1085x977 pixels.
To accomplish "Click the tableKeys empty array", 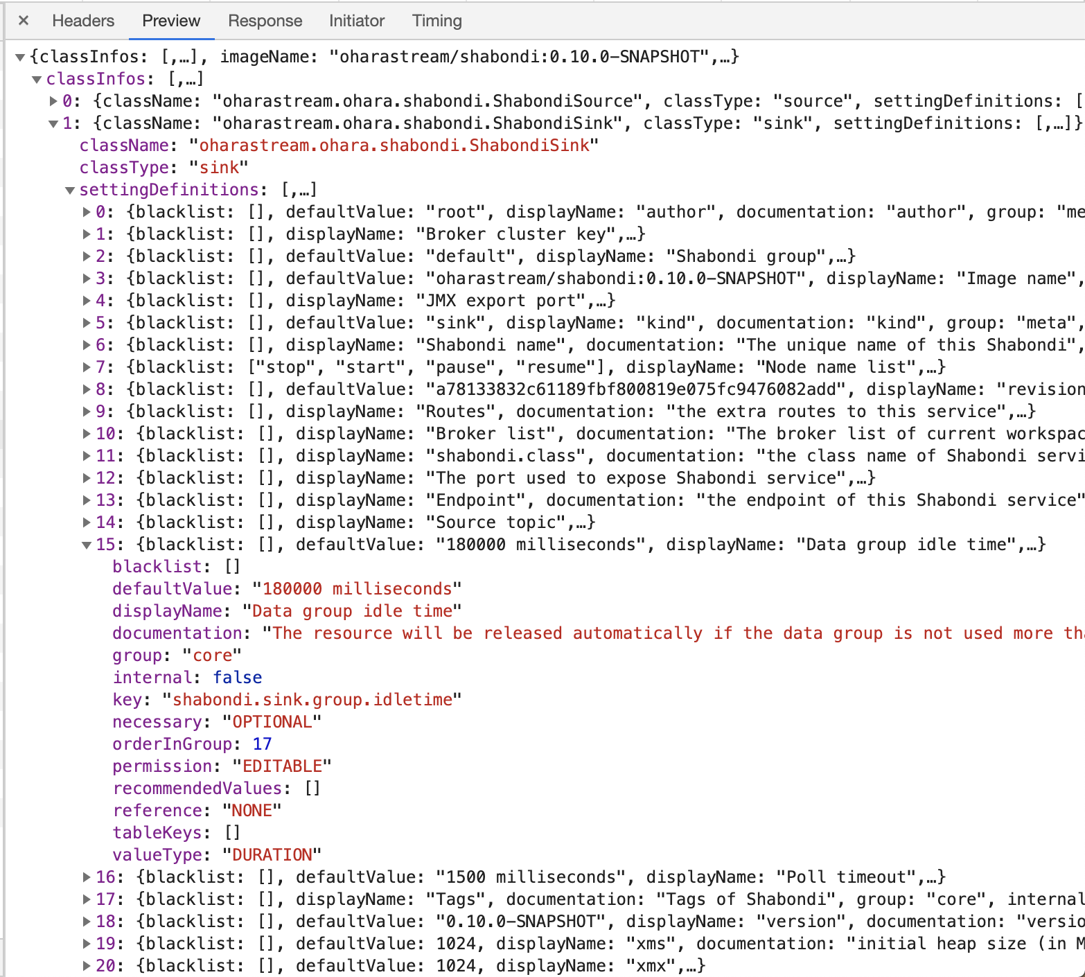I will [232, 833].
